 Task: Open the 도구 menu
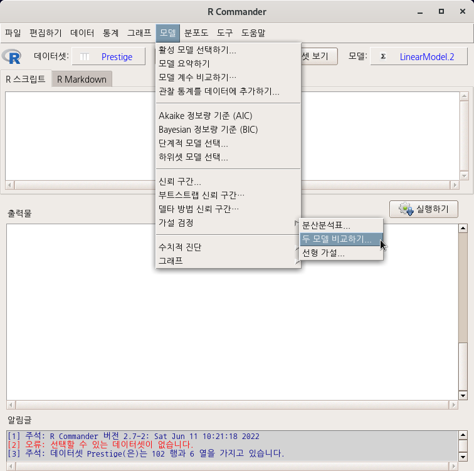(224, 33)
